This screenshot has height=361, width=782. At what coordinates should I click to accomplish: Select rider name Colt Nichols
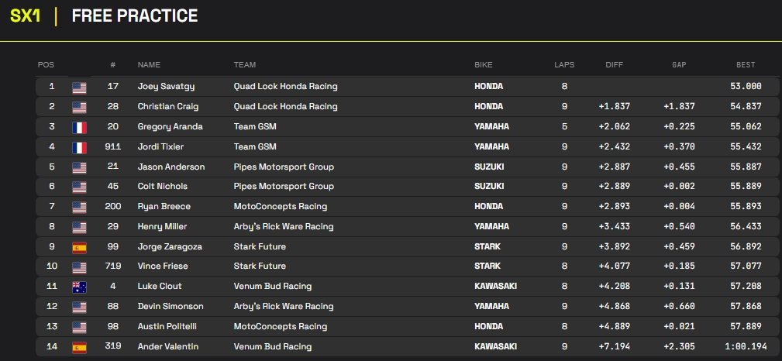[x=162, y=187]
